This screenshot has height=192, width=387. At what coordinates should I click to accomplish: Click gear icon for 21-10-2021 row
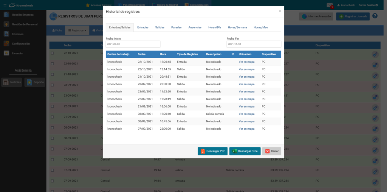pos(375,76)
